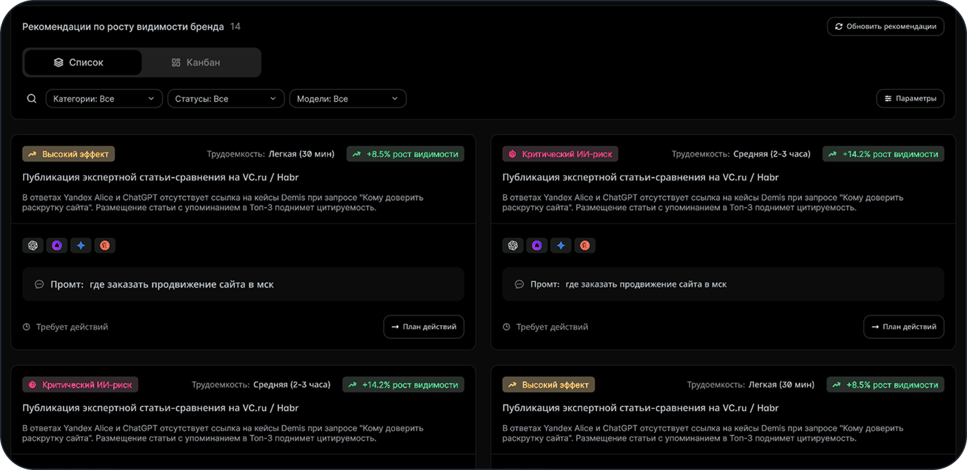Open the Статусы: Все dropdown
Screen dimensions: 967x470
226,99
